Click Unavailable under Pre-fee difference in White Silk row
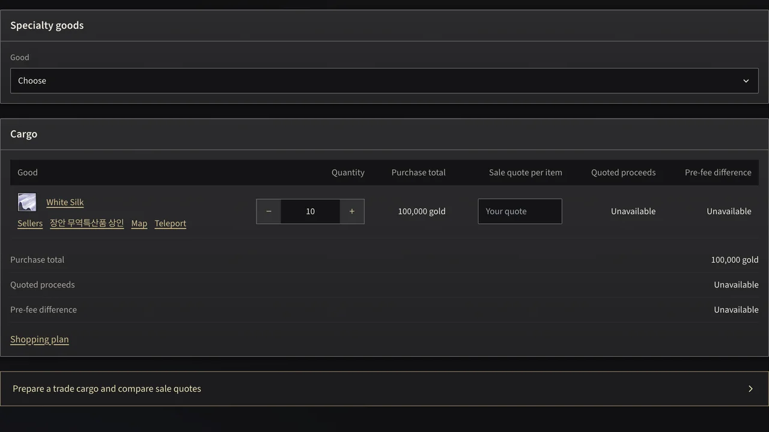 (729, 211)
